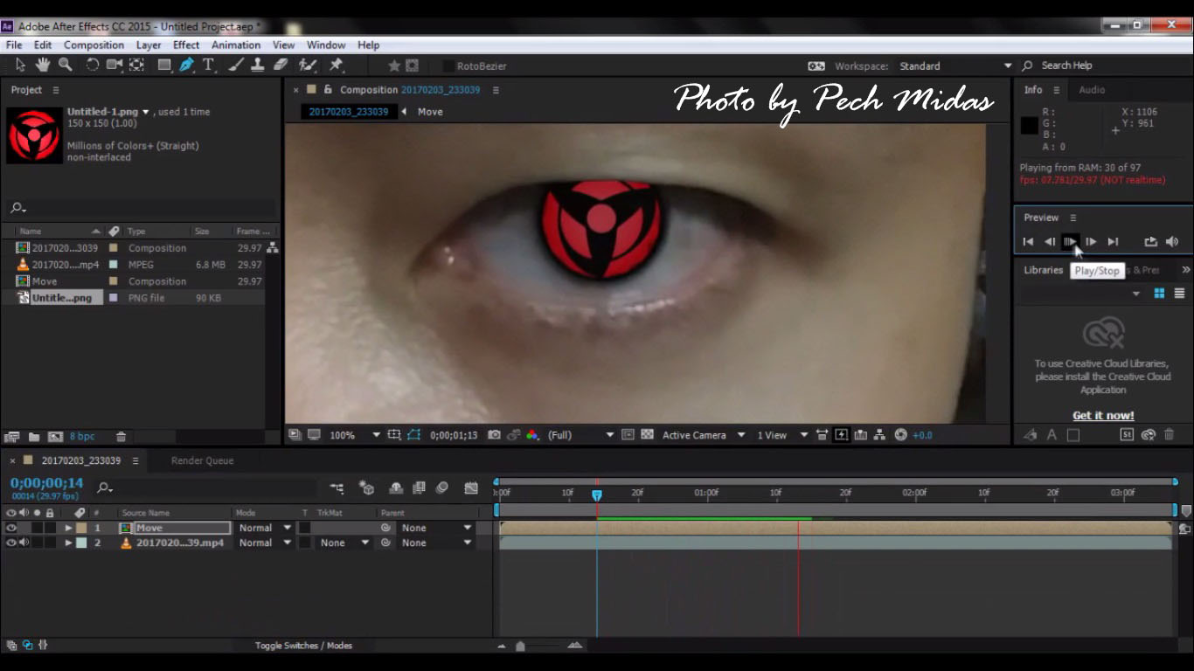Hide the Move layer with eye icon

(x=11, y=528)
